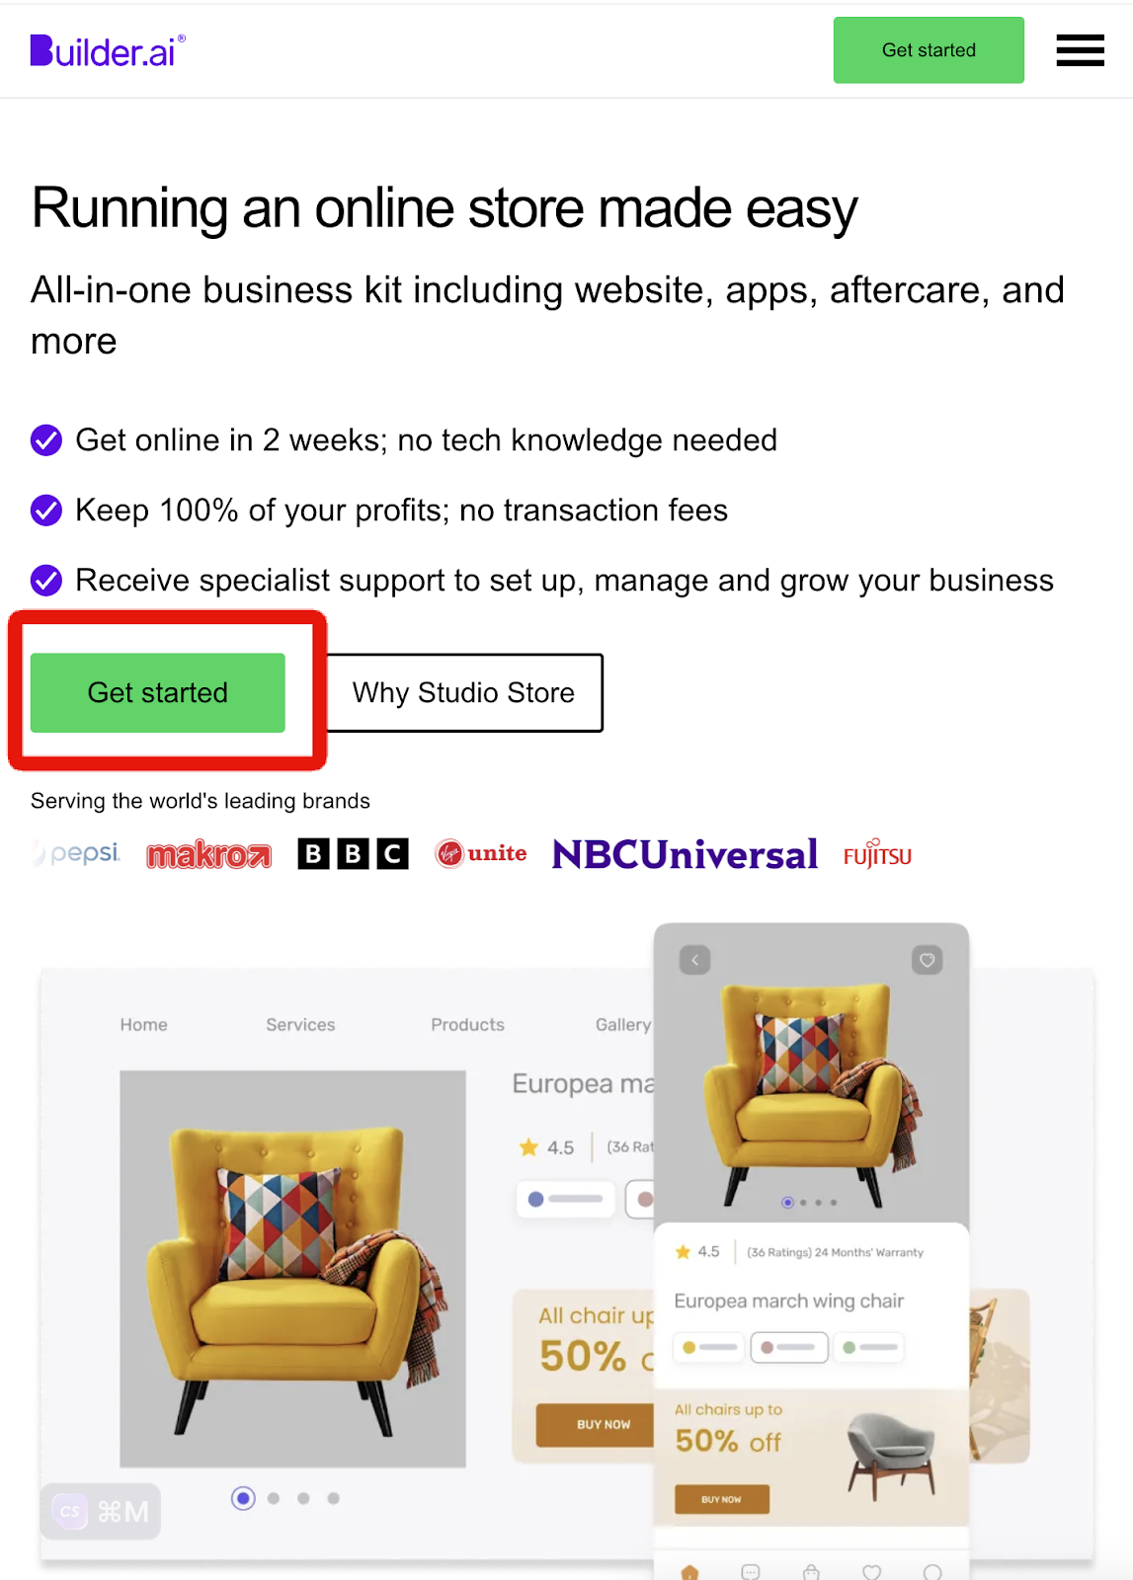Click the NBCUniversal logo
Viewport: 1133px width, 1580px height.
click(x=685, y=854)
